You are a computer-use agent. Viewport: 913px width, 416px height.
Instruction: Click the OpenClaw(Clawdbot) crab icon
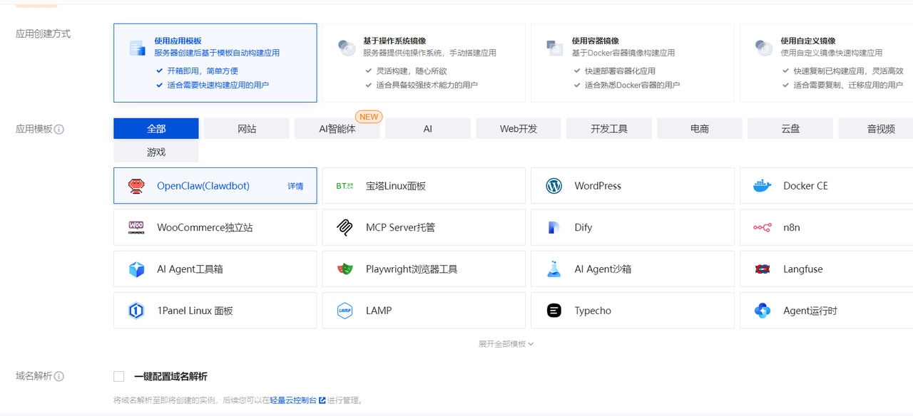click(x=136, y=186)
